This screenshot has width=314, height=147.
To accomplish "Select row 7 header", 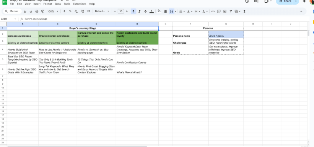I will click(3, 76).
